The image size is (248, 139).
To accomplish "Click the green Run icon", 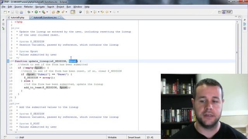I will pyautogui.click(x=36, y=12).
